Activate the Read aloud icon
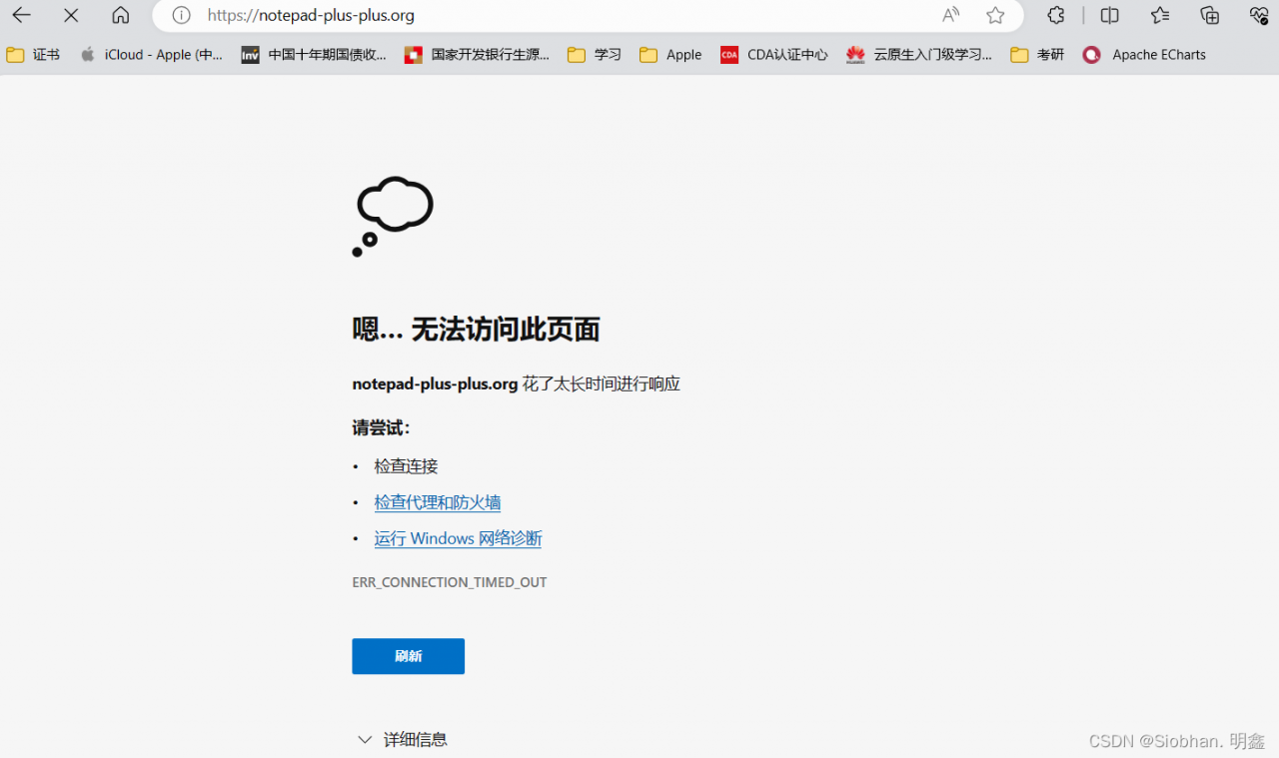Screen dimensions: 1279x758 [950, 15]
